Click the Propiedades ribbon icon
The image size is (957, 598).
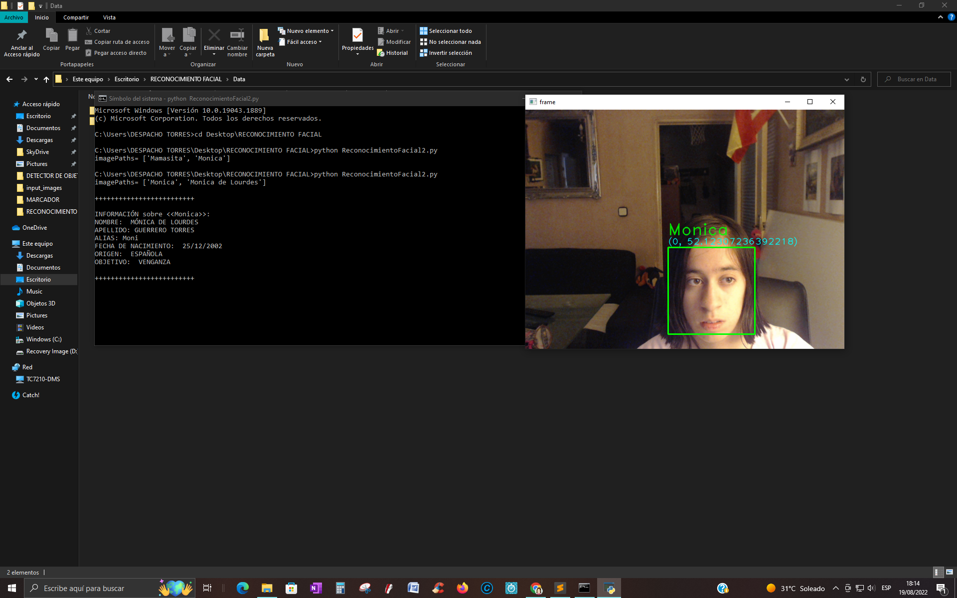[357, 35]
